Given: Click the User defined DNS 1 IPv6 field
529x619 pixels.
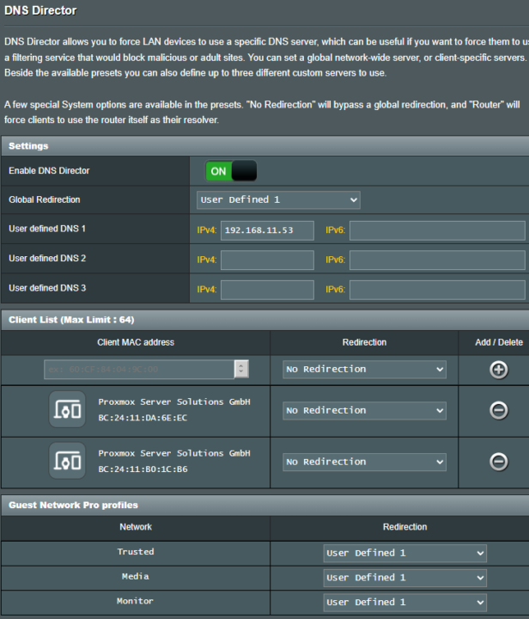Looking at the screenshot, I should point(437,230).
